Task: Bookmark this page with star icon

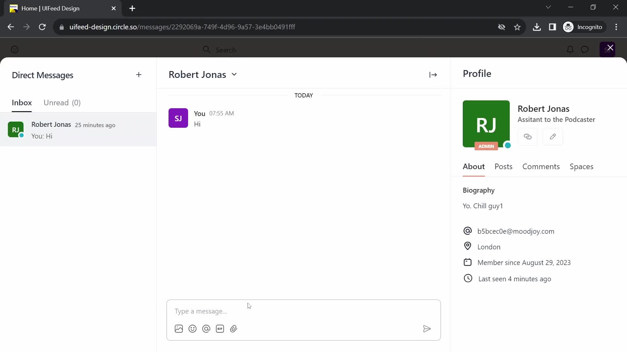Action: point(517,27)
